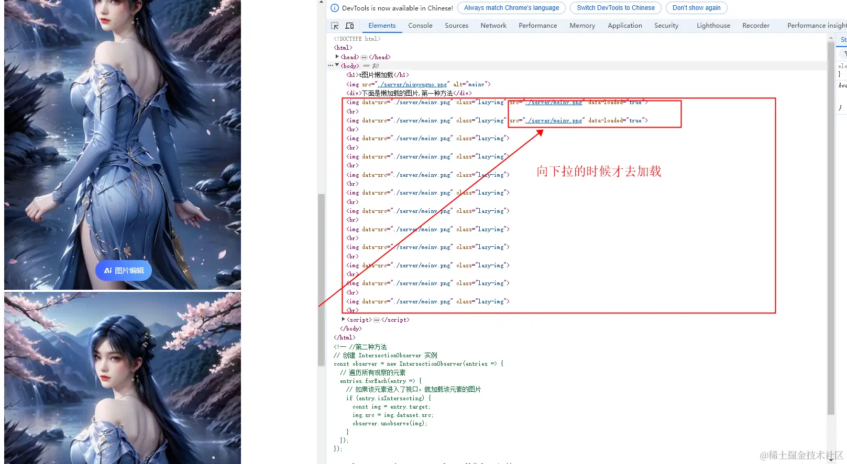Click the upper lazy-loaded image on the page
This screenshot has width=847, height=464.
click(x=123, y=145)
